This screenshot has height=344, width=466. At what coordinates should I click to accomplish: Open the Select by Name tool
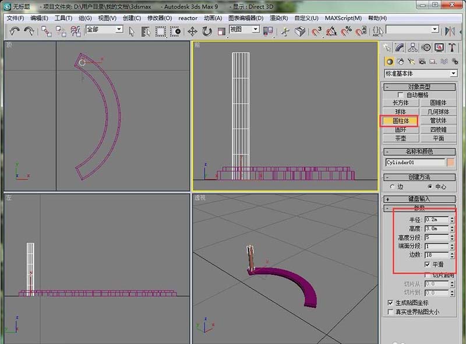coord(146,31)
